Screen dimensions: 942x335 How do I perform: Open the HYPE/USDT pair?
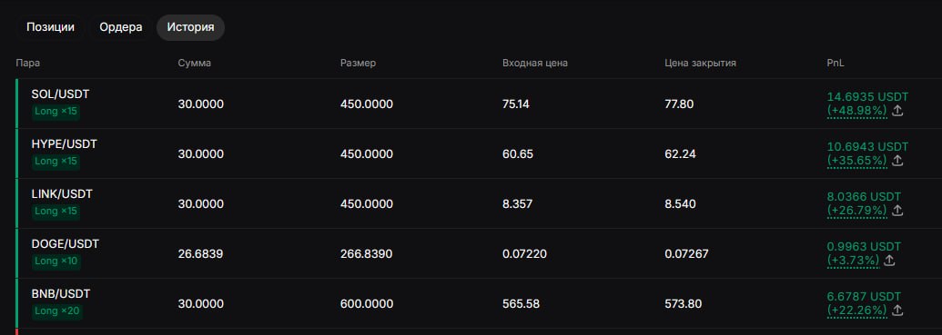[64, 143]
